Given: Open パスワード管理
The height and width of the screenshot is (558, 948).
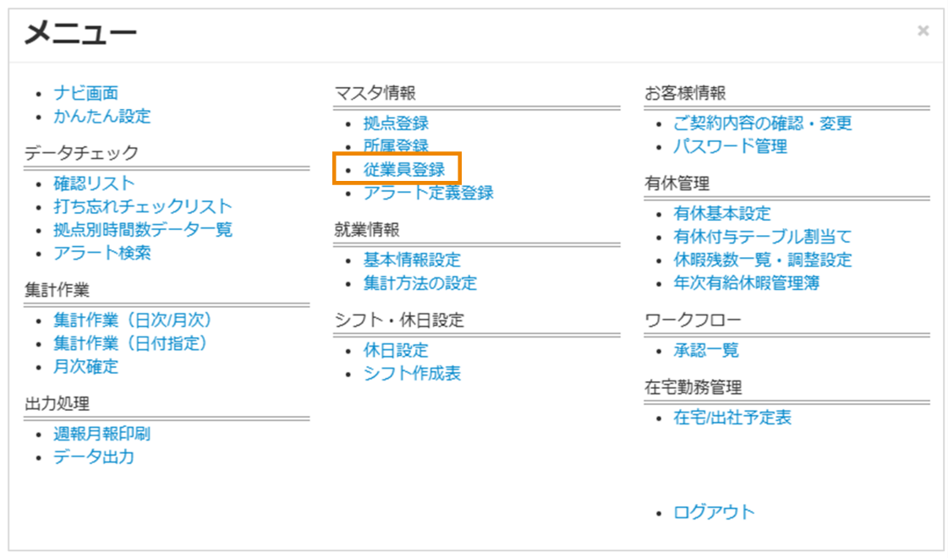Looking at the screenshot, I should [x=730, y=145].
